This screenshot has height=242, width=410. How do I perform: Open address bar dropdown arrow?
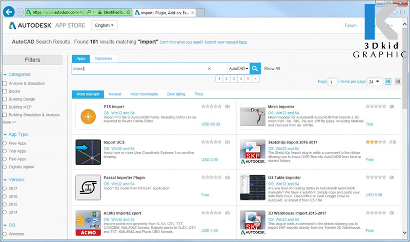(x=94, y=12)
